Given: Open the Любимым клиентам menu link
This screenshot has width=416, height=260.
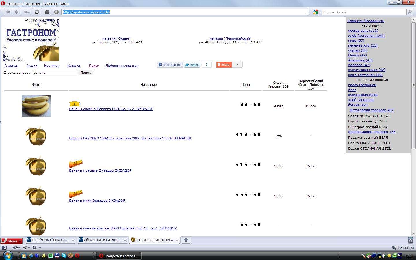Looking at the screenshot, I should point(122,66).
